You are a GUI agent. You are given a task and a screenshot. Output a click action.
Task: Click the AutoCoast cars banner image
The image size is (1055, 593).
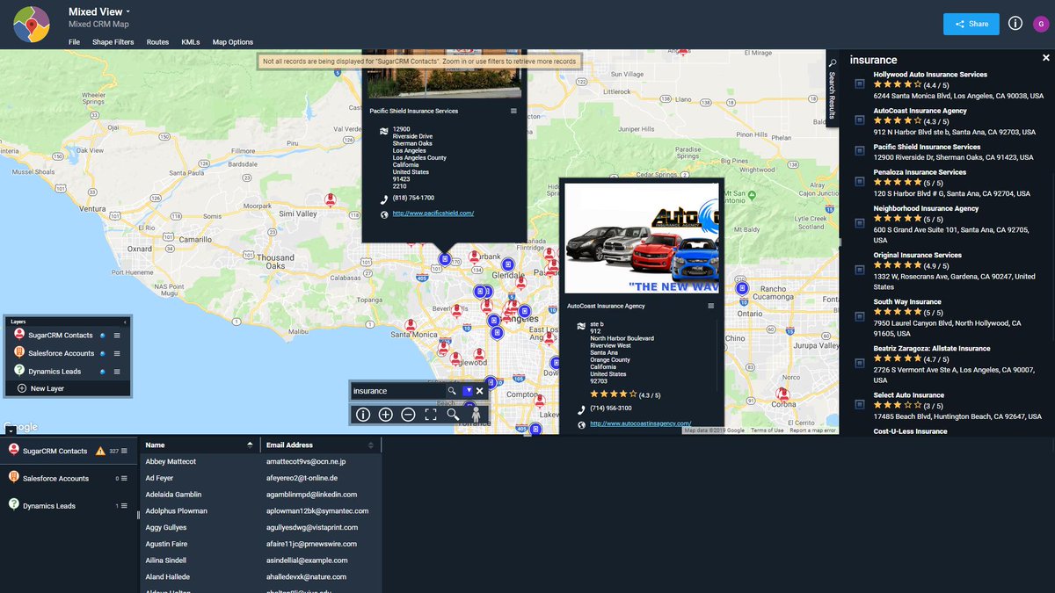pyautogui.click(x=641, y=238)
